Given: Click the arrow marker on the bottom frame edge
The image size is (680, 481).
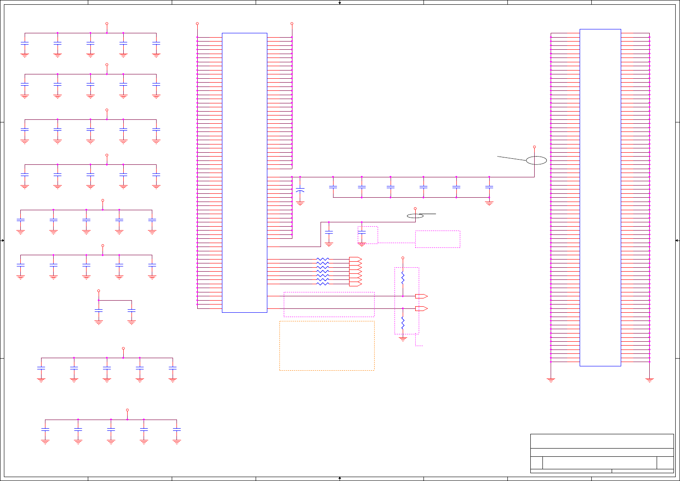Looking at the screenshot, I should [x=340, y=478].
